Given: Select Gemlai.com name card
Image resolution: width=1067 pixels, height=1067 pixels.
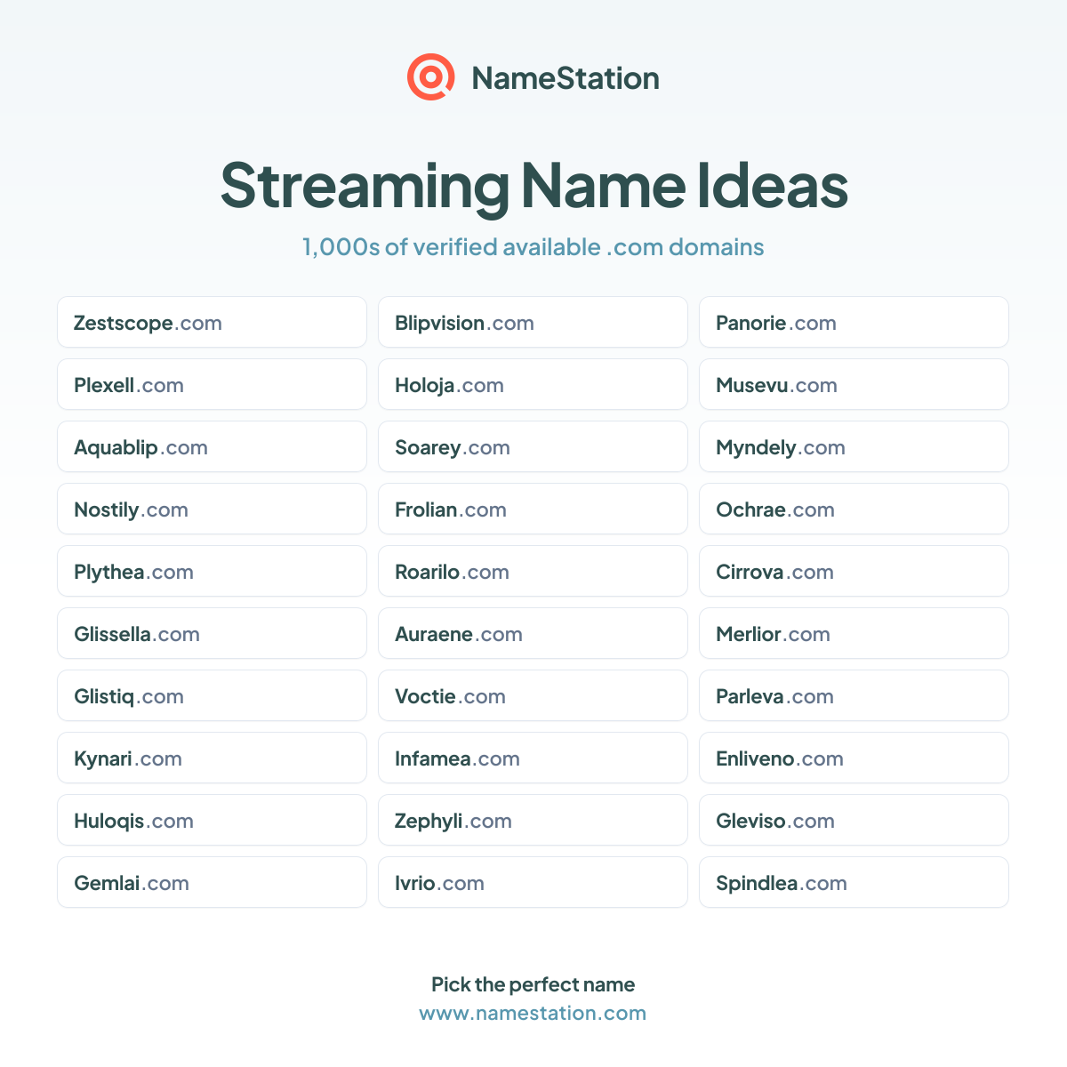Looking at the screenshot, I should coord(212,882).
